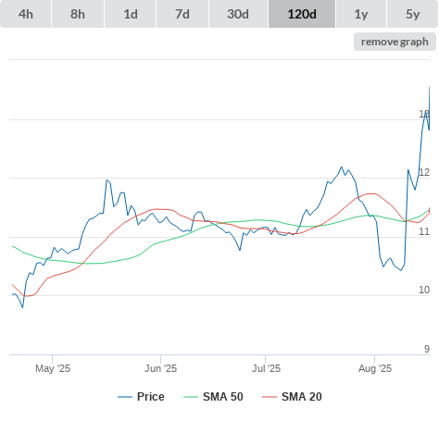Click the Jun '25 axis label

[160, 368]
